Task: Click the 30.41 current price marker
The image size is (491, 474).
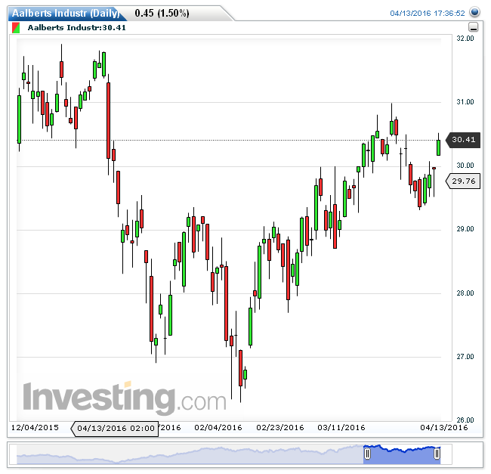Action: point(463,140)
